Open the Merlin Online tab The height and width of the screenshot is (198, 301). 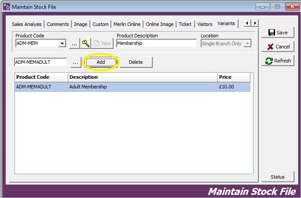(x=127, y=24)
